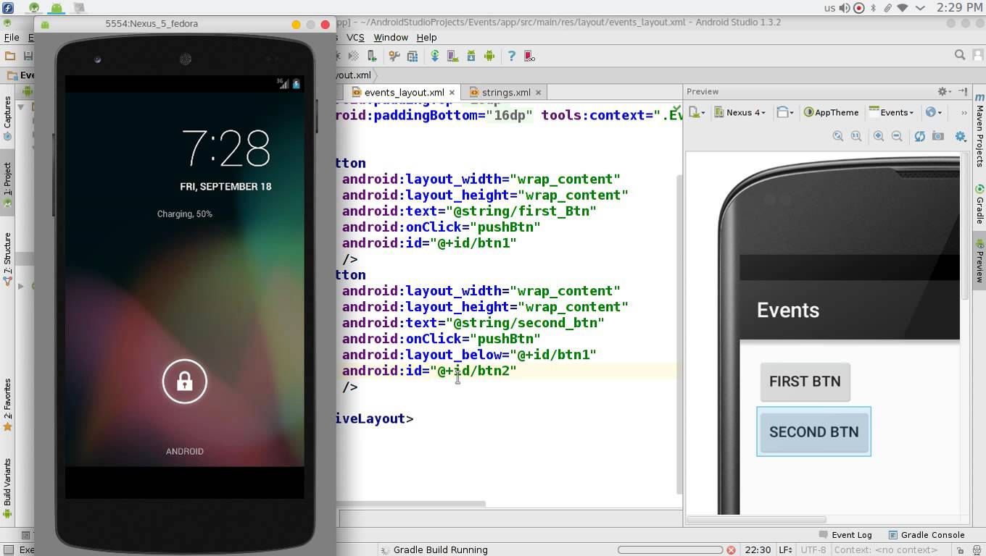Click the Hector inspector icon in status bar
This screenshot has width=986, height=556.
[977, 550]
